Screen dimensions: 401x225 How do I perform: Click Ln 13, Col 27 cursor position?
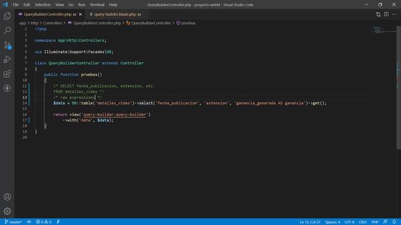click(310, 222)
